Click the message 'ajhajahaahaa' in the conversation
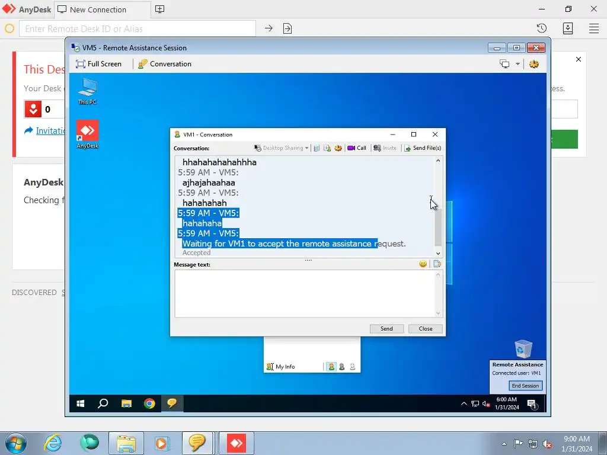Image resolution: width=607 pixels, height=455 pixels. [209, 182]
